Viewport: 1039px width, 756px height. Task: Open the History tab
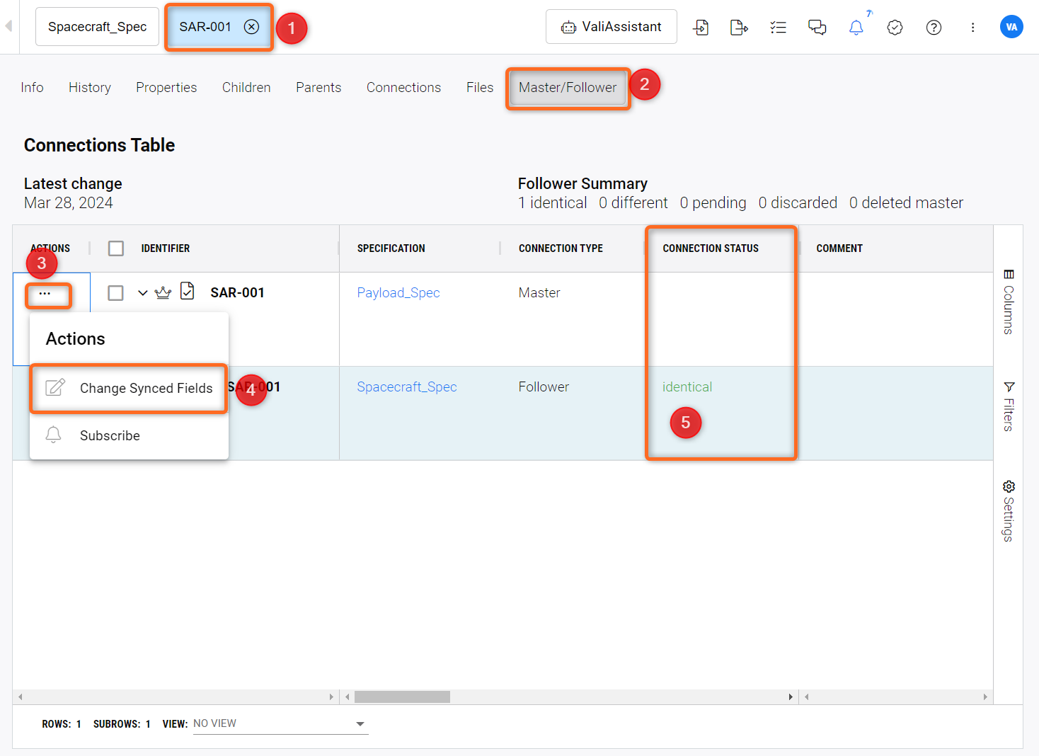pyautogui.click(x=90, y=87)
